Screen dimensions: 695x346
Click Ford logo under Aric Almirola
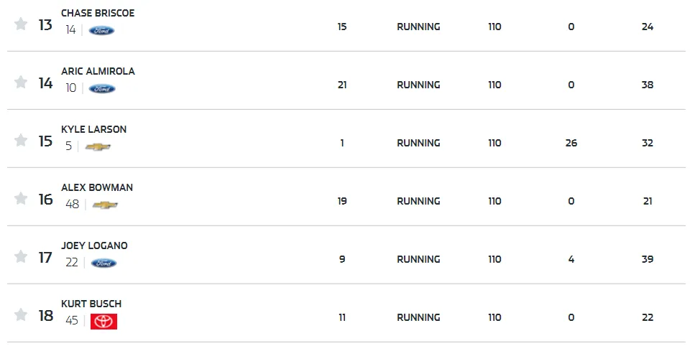pyautogui.click(x=102, y=88)
